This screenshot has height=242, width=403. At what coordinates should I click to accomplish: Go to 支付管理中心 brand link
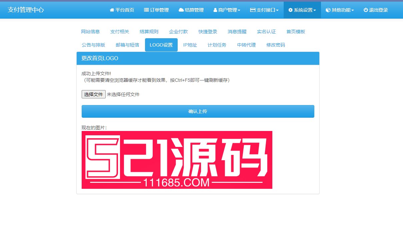pos(26,10)
